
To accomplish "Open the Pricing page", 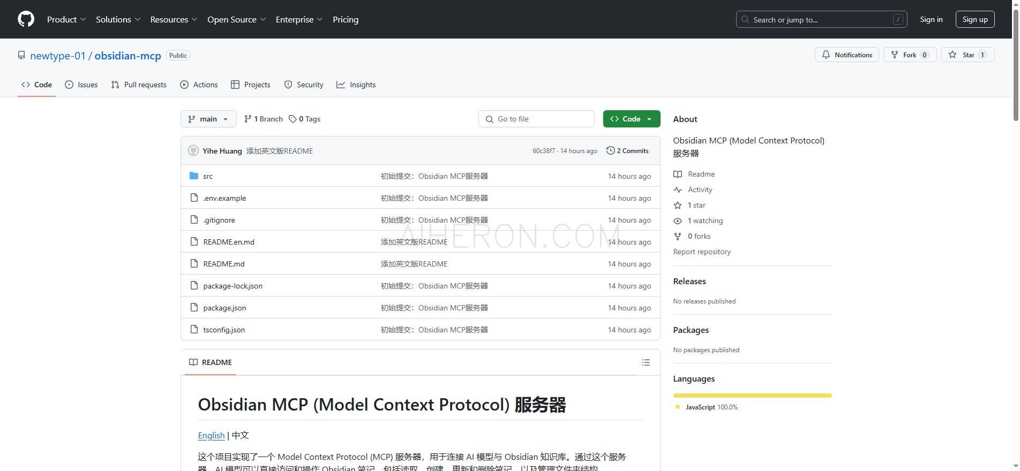I will tap(346, 19).
